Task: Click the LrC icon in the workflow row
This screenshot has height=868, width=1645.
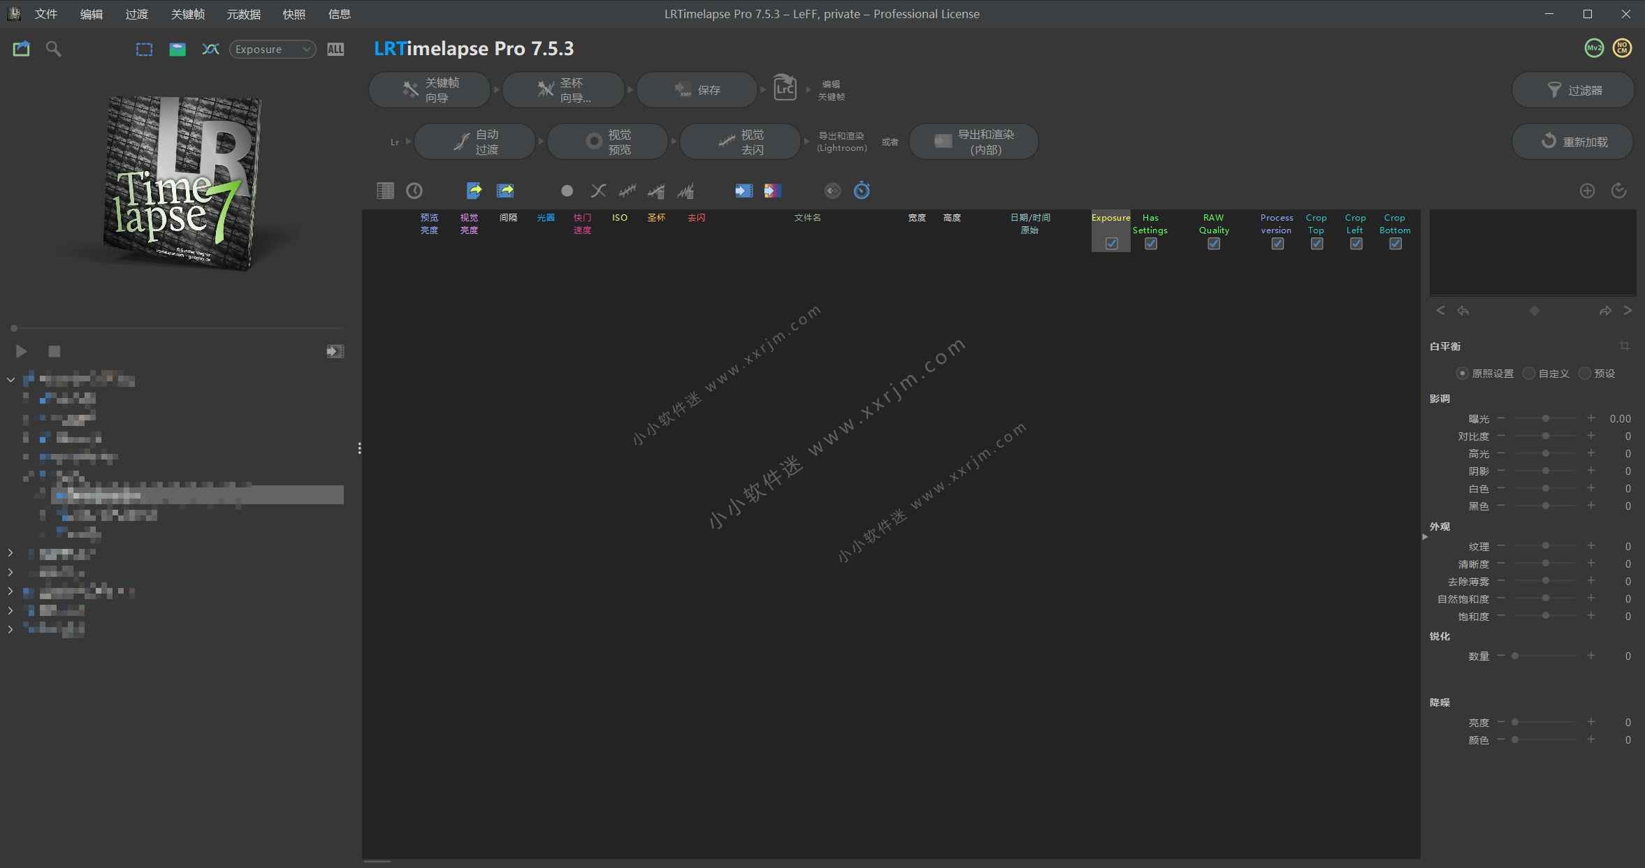Action: coord(785,89)
